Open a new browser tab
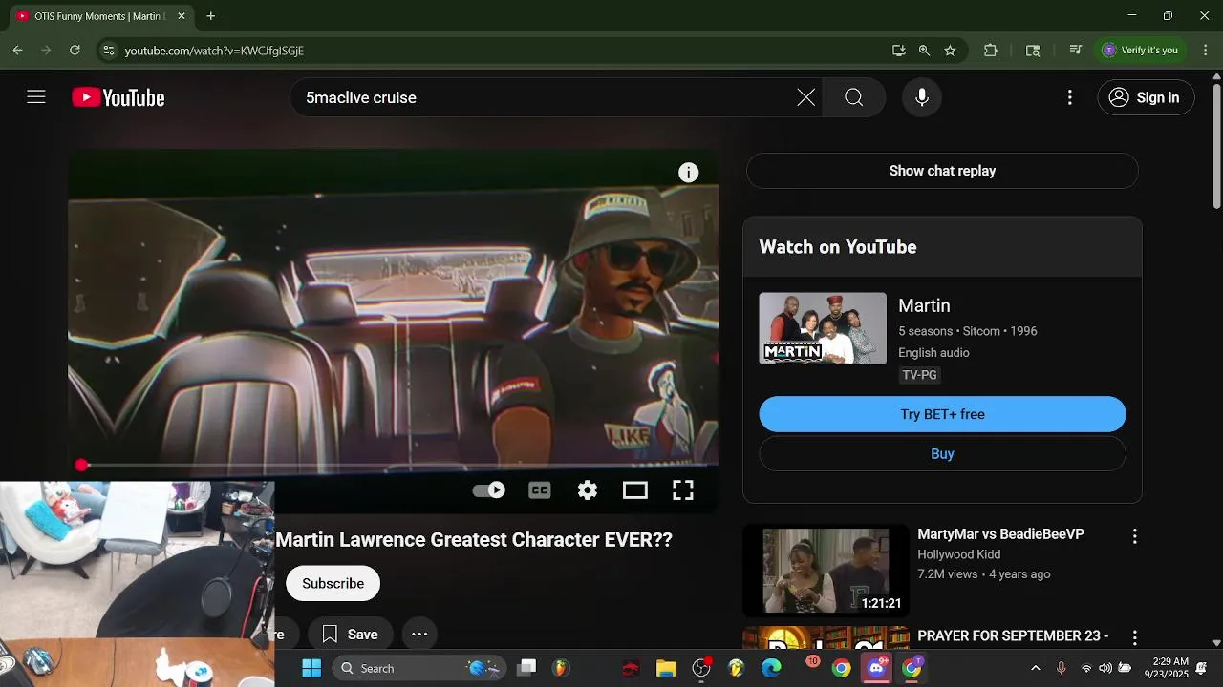The image size is (1223, 687). pos(211,16)
